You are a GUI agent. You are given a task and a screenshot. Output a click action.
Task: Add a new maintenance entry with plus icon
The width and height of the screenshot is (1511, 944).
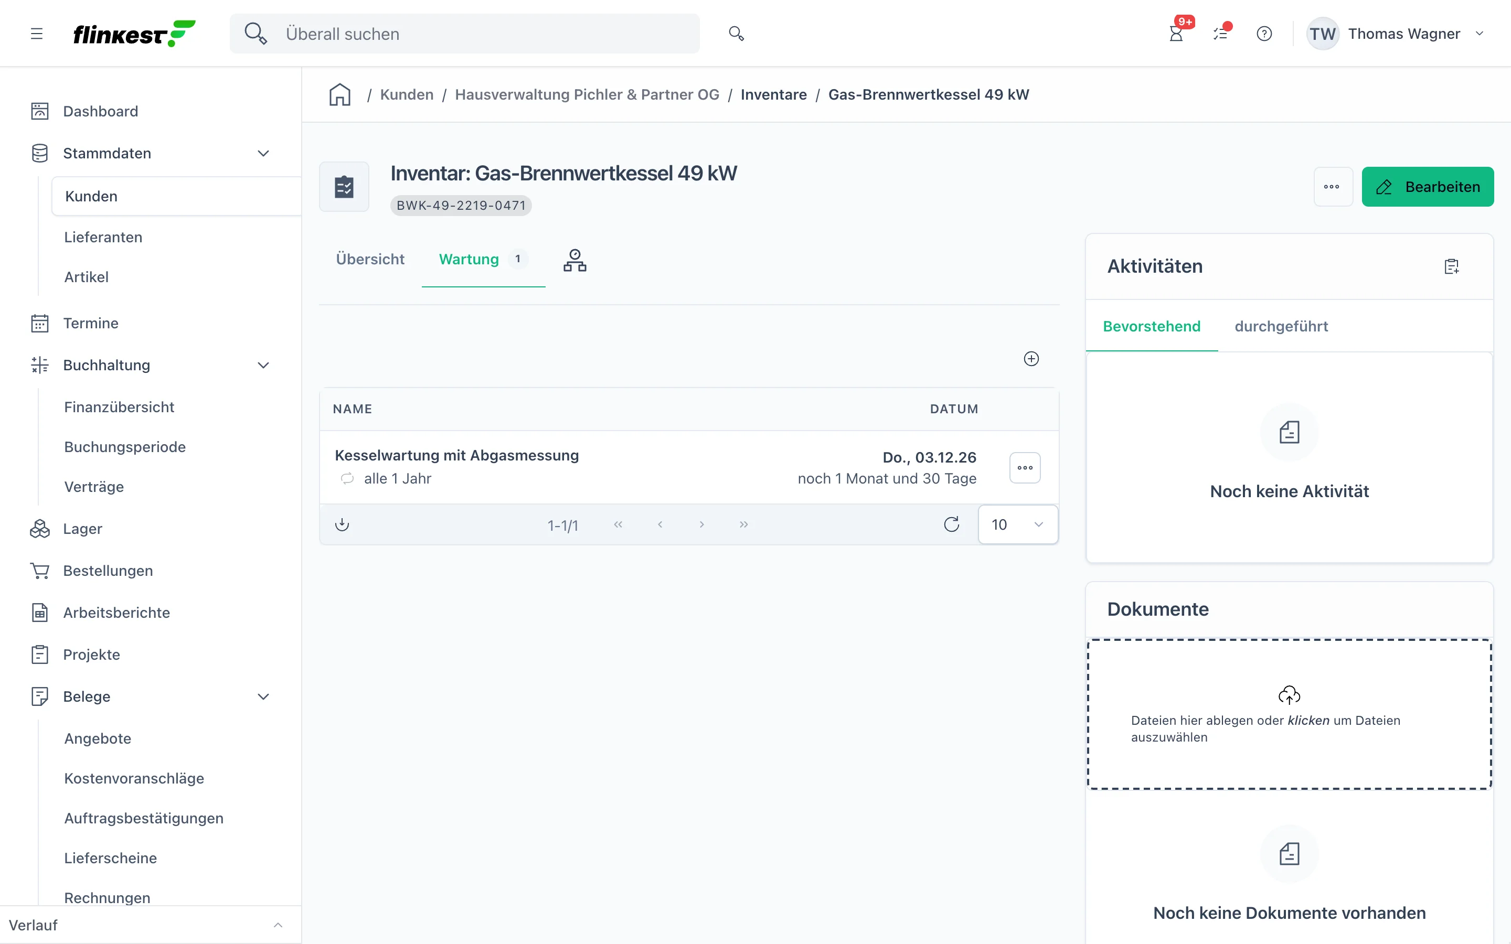[x=1031, y=359]
